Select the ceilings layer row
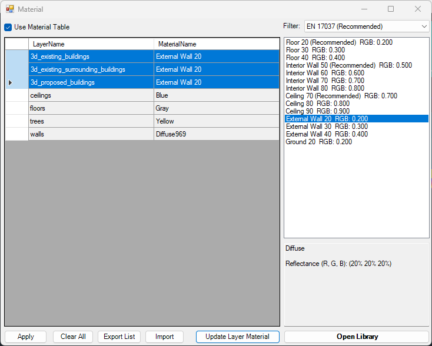The width and height of the screenshot is (432, 346). [91, 95]
